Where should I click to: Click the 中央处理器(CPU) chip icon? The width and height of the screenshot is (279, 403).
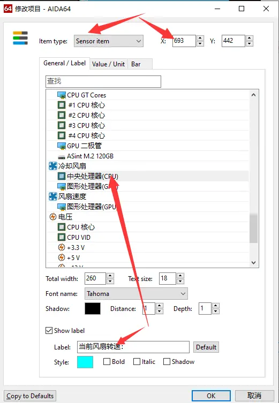[x=62, y=176]
